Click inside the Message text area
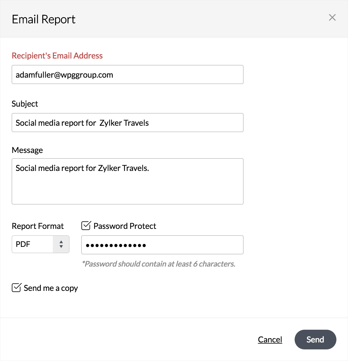 pos(127,181)
